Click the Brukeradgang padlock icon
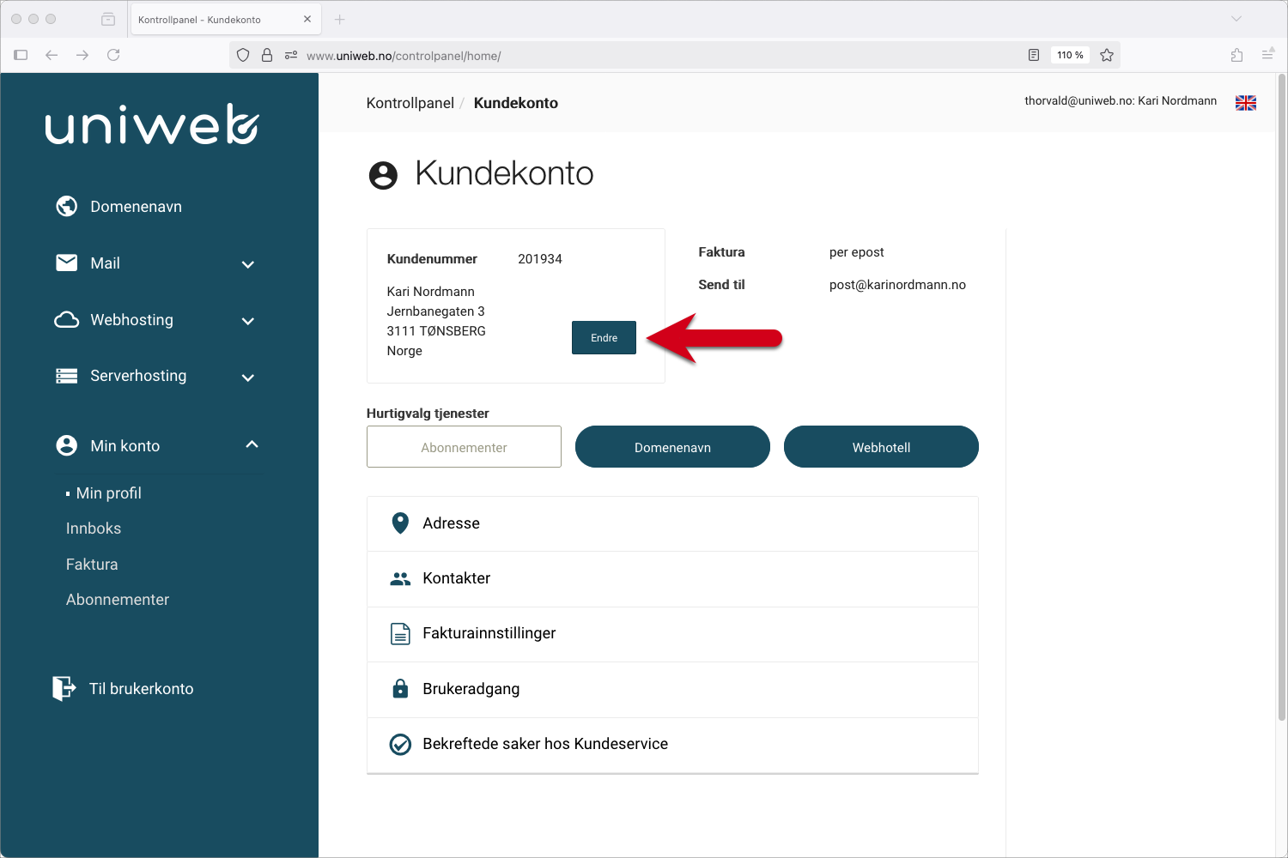This screenshot has height=858, width=1288. tap(400, 688)
